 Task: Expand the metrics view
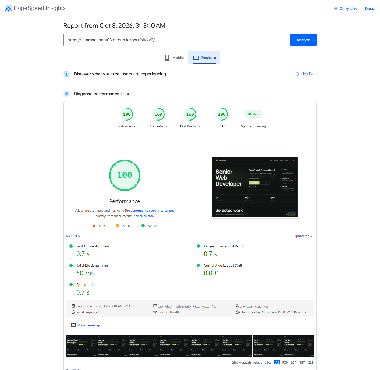point(302,236)
